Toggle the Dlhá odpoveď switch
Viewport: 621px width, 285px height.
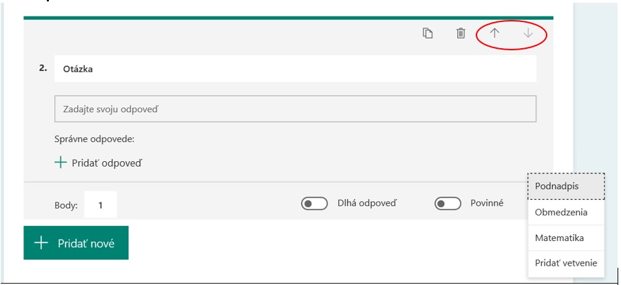click(314, 204)
